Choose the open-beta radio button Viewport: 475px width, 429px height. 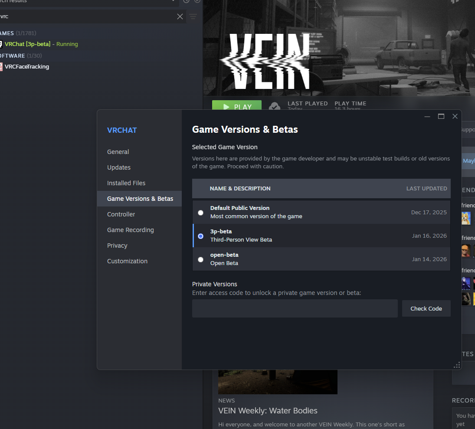[x=200, y=259]
